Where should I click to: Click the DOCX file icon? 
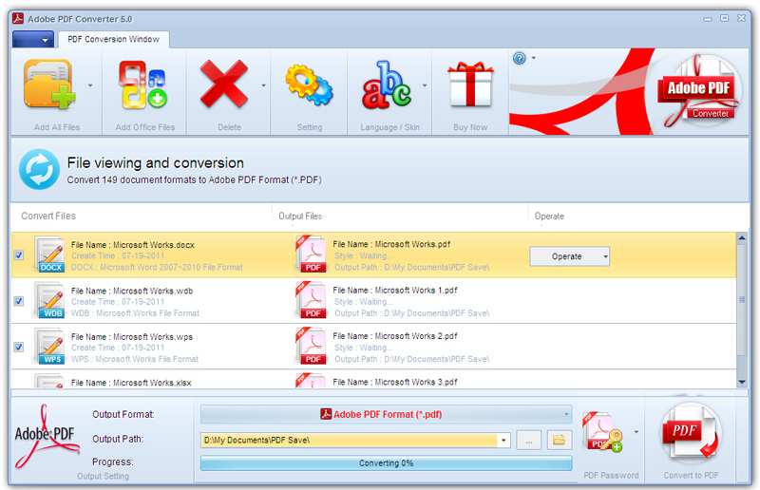pyautogui.click(x=50, y=254)
